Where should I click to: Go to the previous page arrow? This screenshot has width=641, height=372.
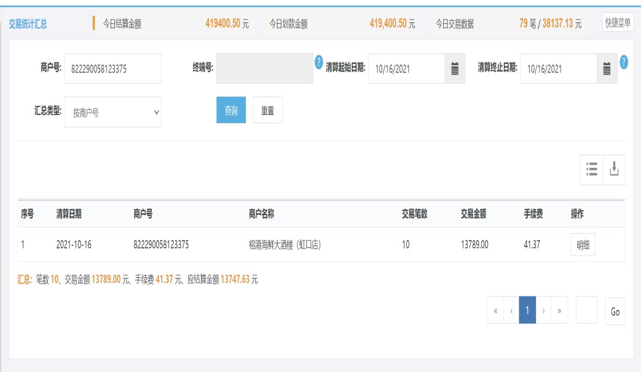pos(511,311)
